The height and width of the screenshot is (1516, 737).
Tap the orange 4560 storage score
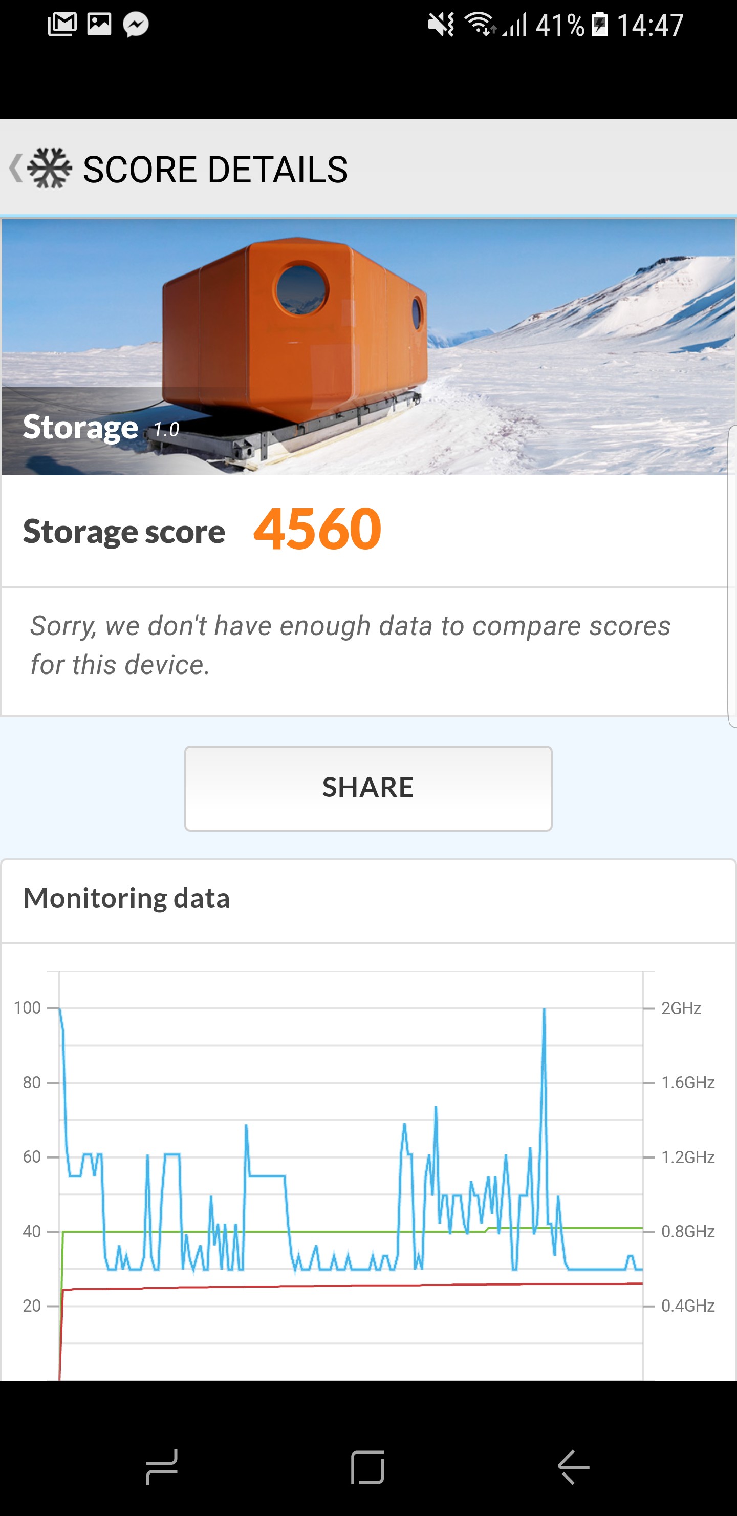coord(317,529)
